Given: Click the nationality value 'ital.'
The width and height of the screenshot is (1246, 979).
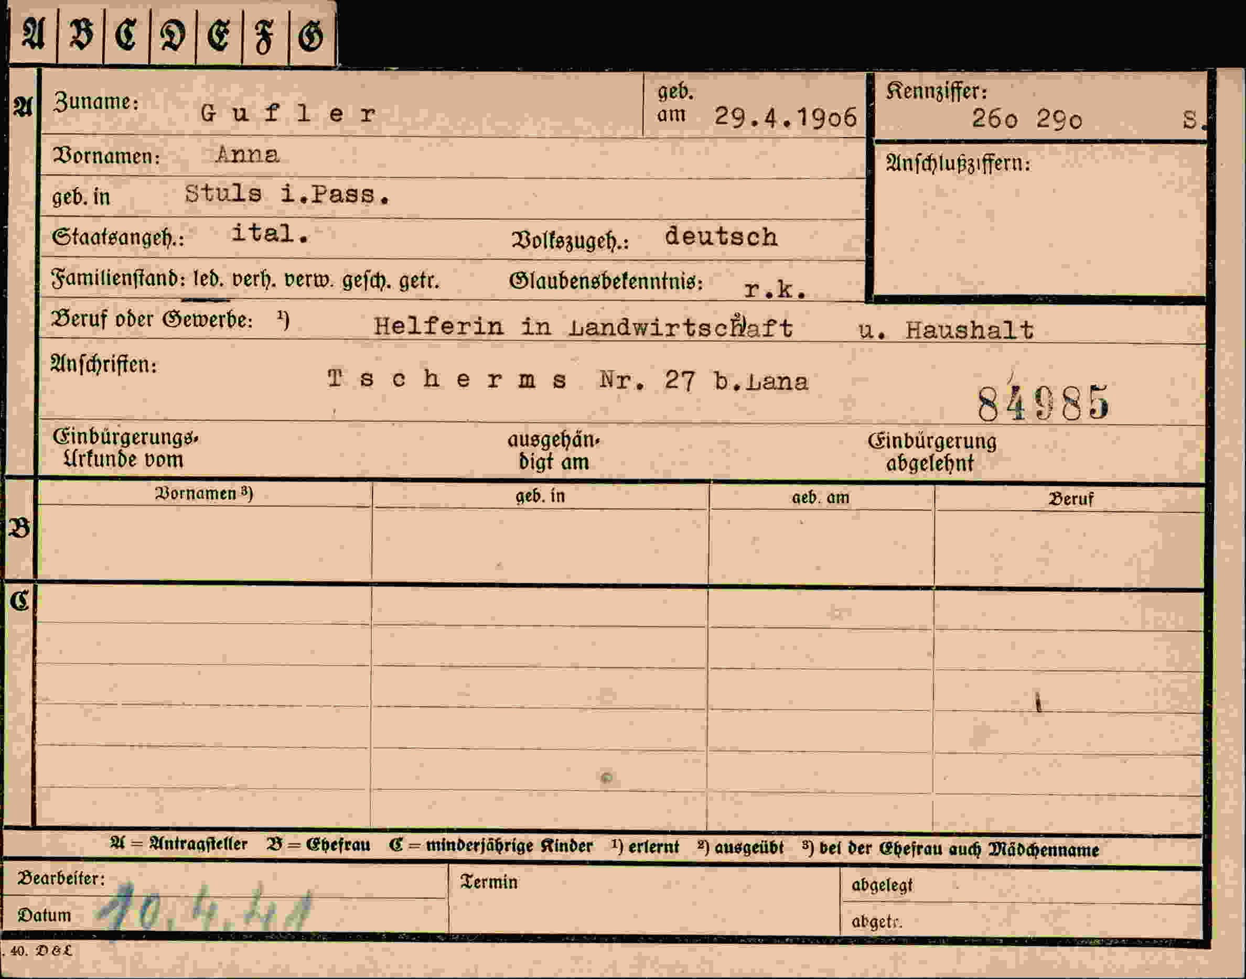Looking at the screenshot, I should pyautogui.click(x=270, y=233).
